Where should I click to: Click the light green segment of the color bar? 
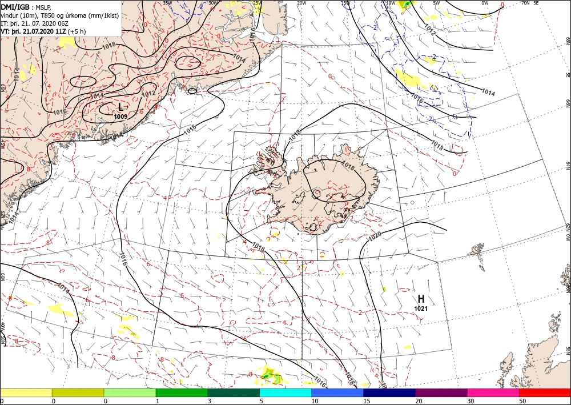click(x=130, y=392)
